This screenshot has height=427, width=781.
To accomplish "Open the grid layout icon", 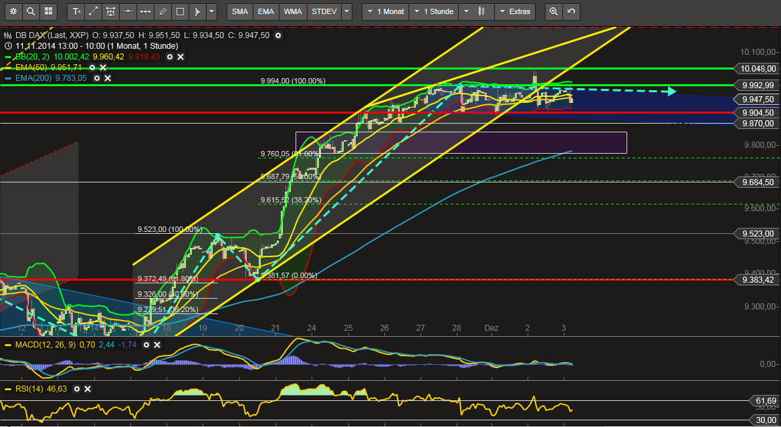I will (48, 11).
